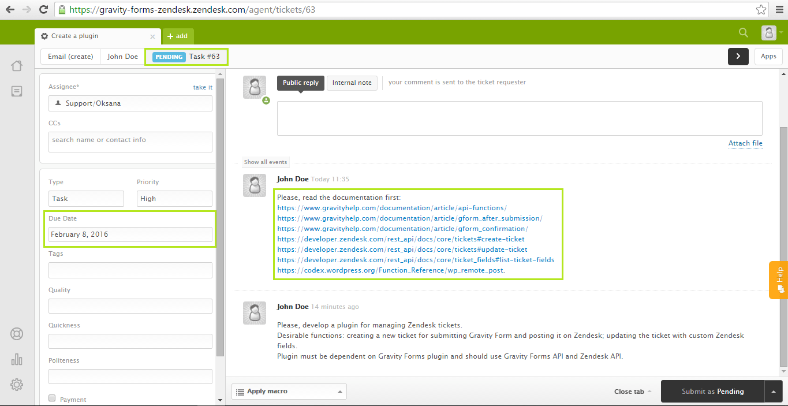Open the Views icon in the sidebar
788x406 pixels.
pos(17,91)
